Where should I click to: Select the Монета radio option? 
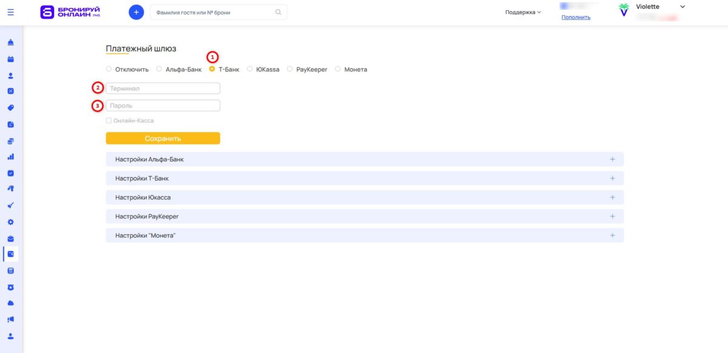[338, 69]
